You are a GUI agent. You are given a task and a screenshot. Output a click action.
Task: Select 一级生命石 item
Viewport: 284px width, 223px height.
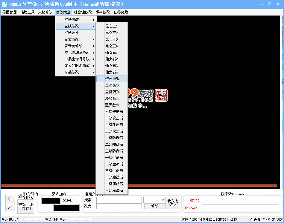(x=112, y=158)
